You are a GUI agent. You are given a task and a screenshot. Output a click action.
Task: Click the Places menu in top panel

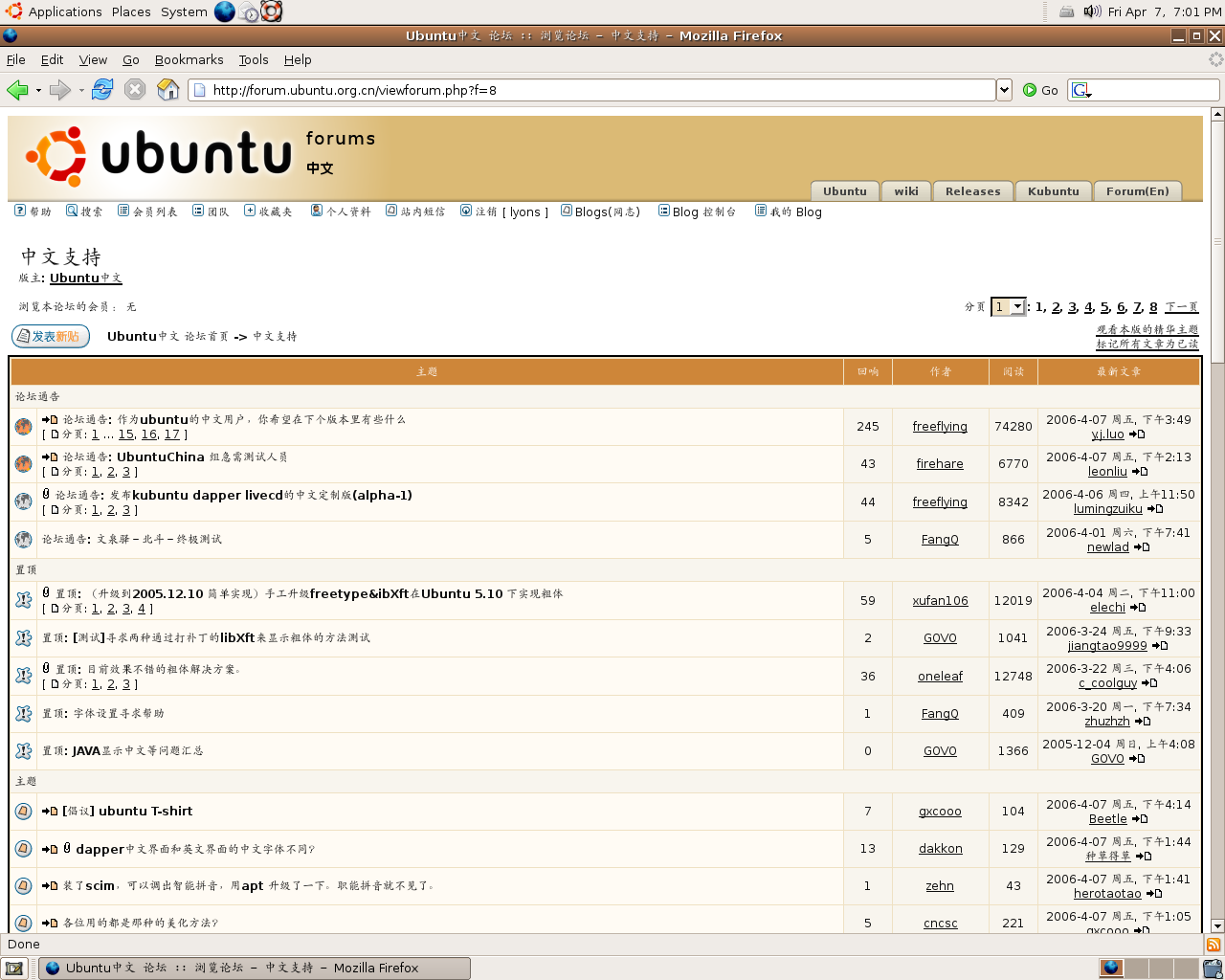click(x=131, y=11)
